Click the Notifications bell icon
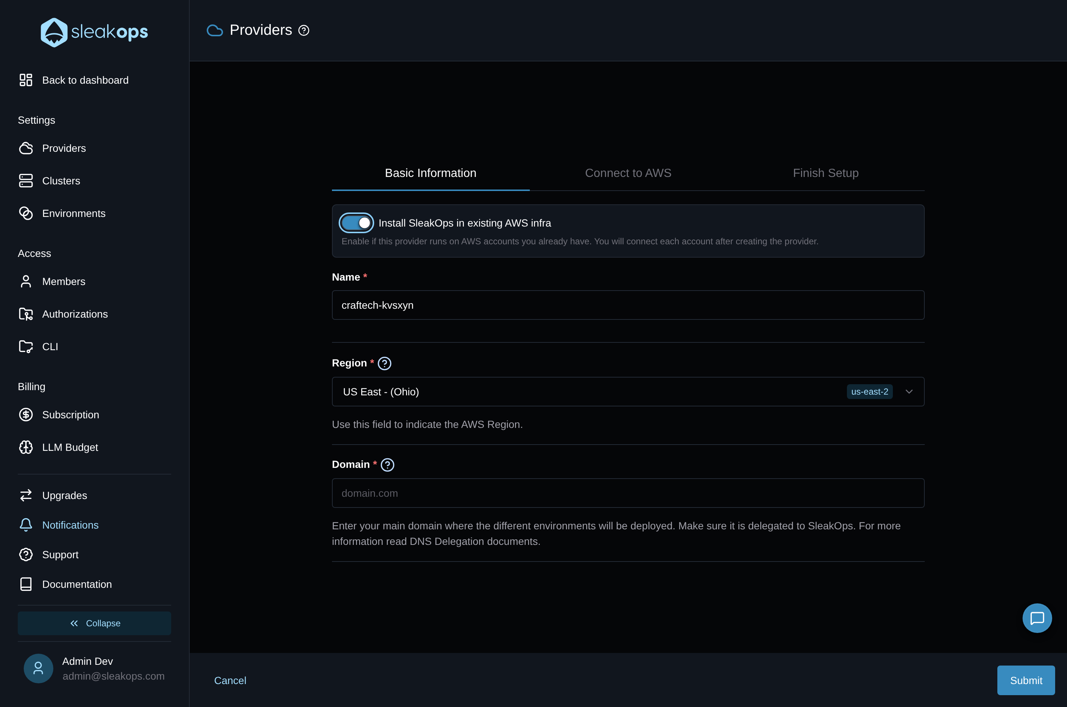 click(x=26, y=525)
